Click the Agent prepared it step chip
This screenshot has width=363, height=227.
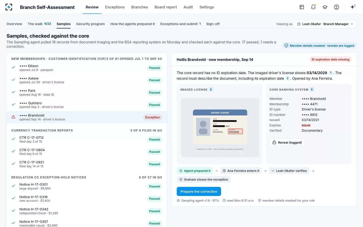195,171
